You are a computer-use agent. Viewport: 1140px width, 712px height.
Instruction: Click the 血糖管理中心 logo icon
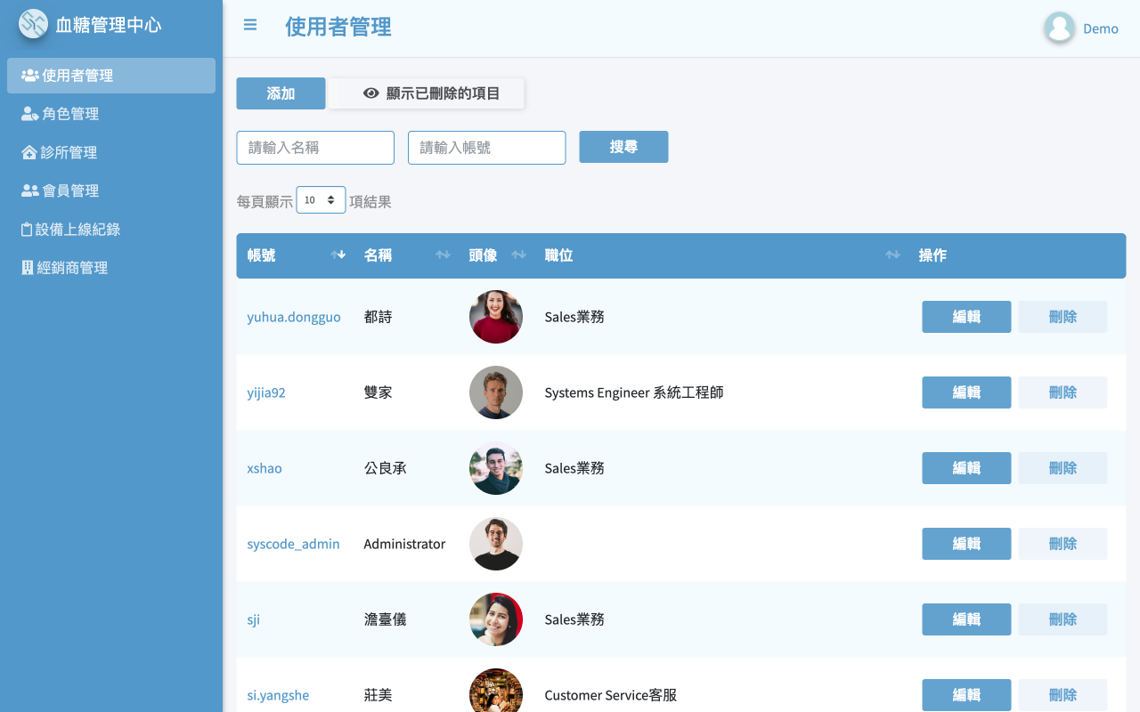(32, 24)
